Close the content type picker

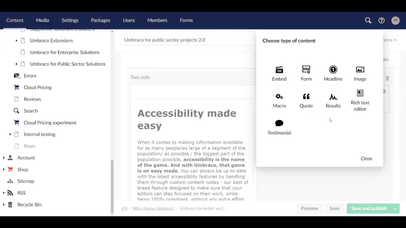[366, 158]
